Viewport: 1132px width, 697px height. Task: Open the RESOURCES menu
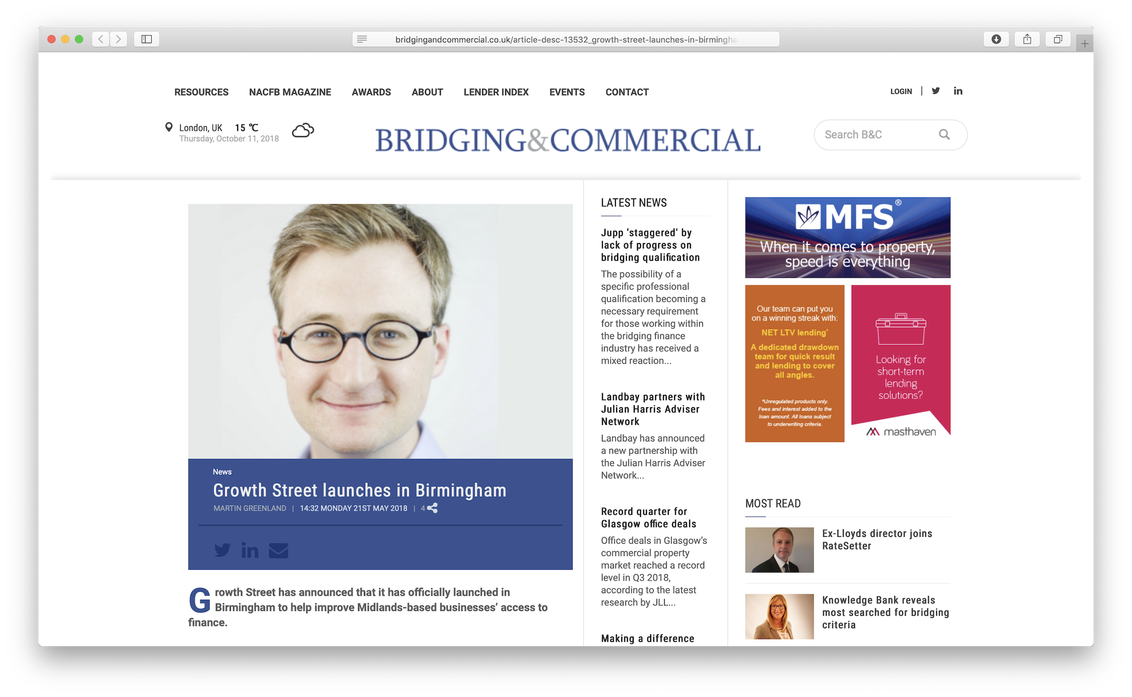coord(202,92)
